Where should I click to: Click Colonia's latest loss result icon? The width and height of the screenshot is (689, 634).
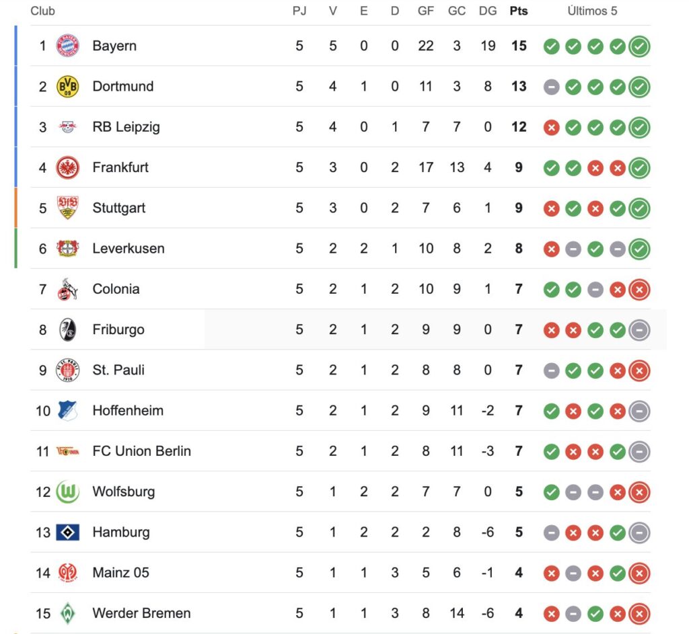pyautogui.click(x=639, y=289)
